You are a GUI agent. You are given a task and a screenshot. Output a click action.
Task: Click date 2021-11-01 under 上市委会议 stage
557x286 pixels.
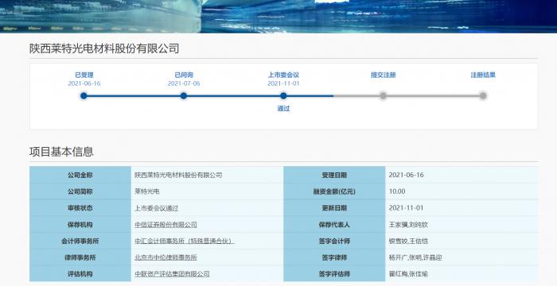283,83
